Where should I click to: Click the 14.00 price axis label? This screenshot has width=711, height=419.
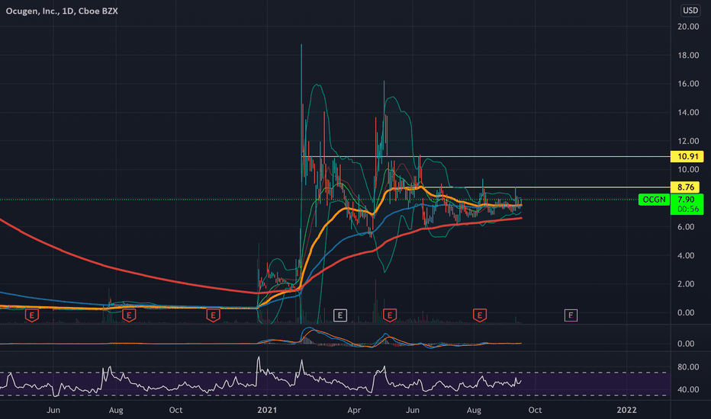point(688,112)
